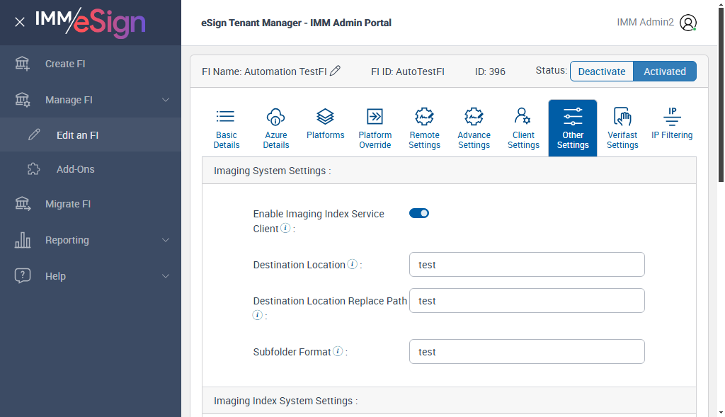
Task: Expand the Help menu
Action: point(166,276)
